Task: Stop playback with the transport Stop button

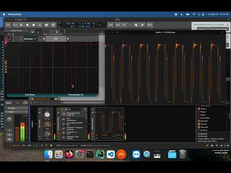Action: (x=27, y=25)
